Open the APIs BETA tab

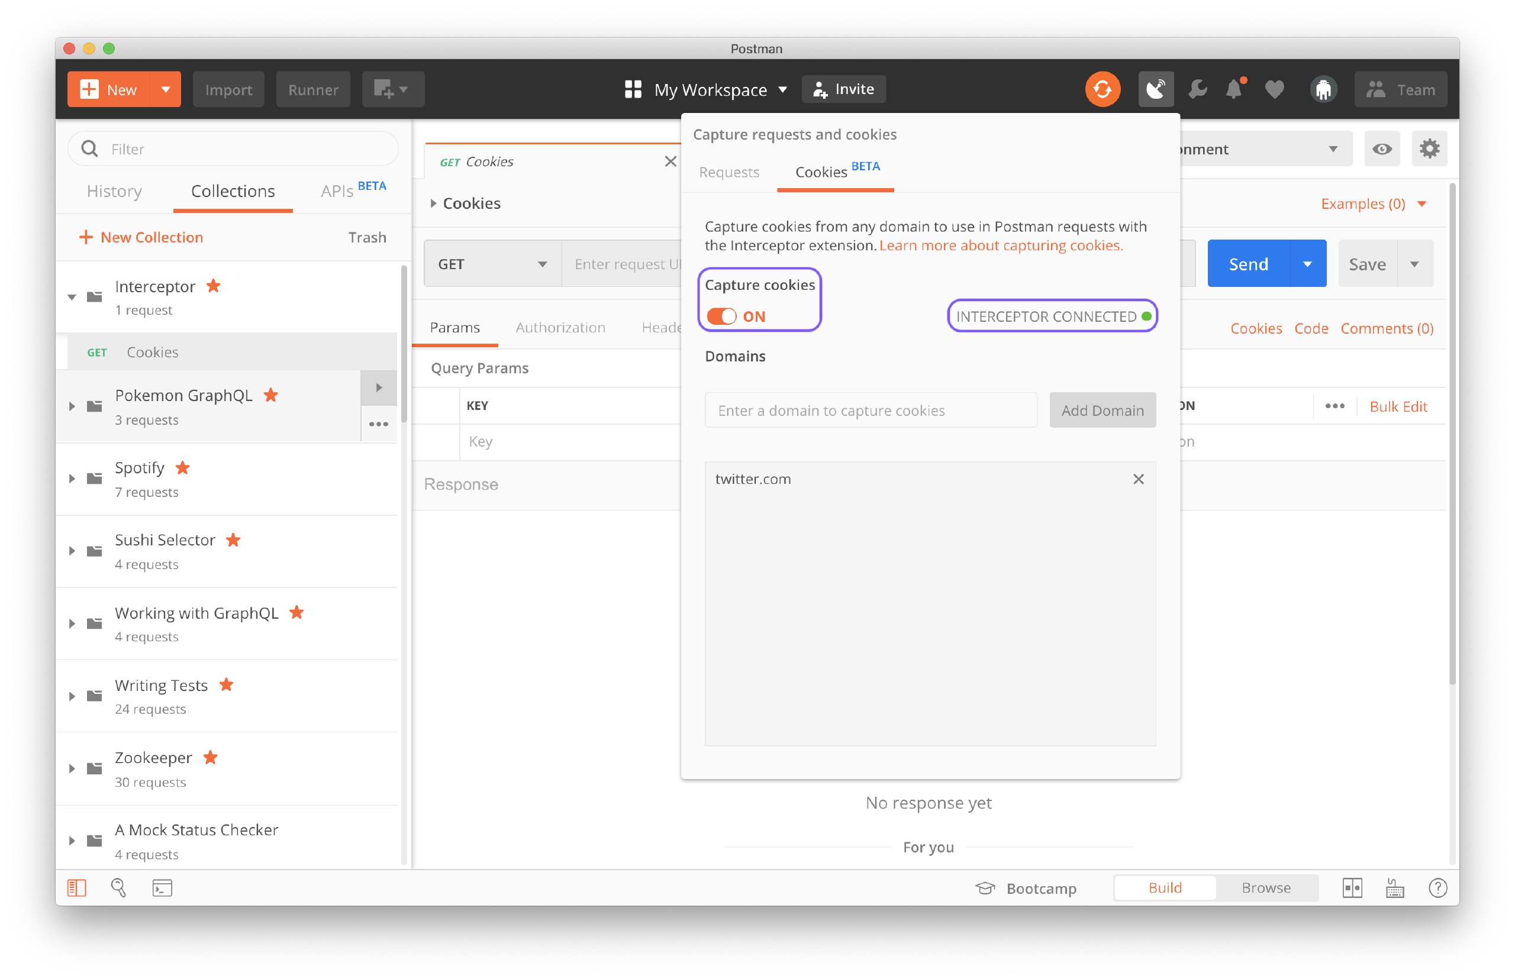[353, 189]
